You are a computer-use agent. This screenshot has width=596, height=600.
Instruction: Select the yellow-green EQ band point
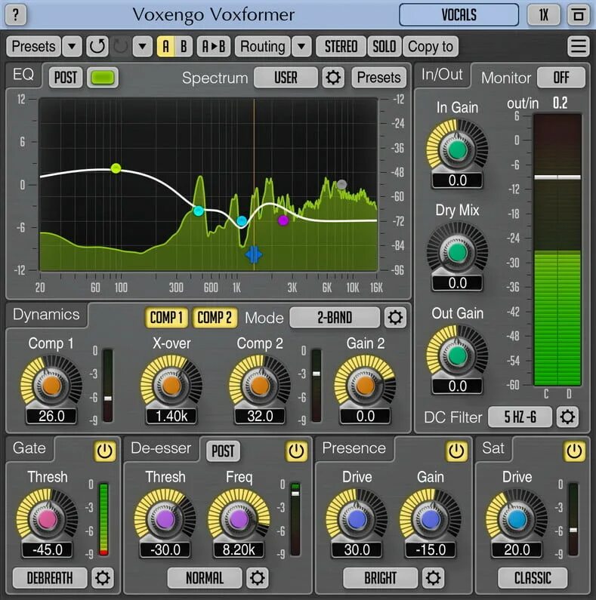tap(116, 168)
